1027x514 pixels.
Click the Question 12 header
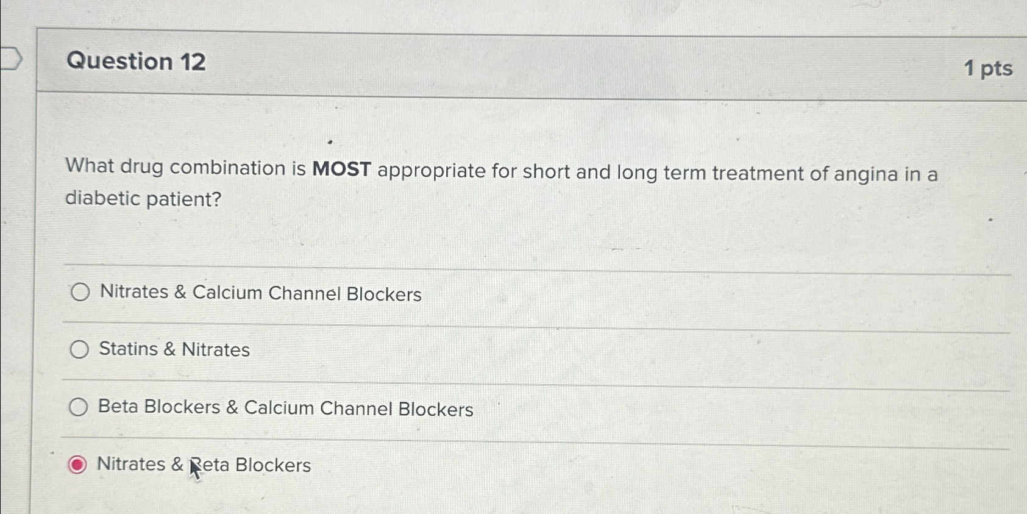137,61
